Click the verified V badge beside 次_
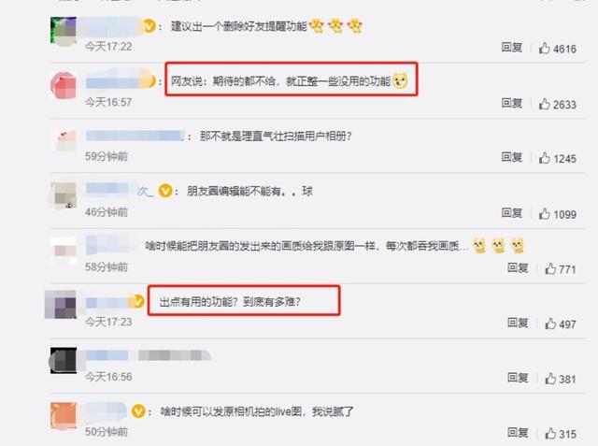 (165, 191)
